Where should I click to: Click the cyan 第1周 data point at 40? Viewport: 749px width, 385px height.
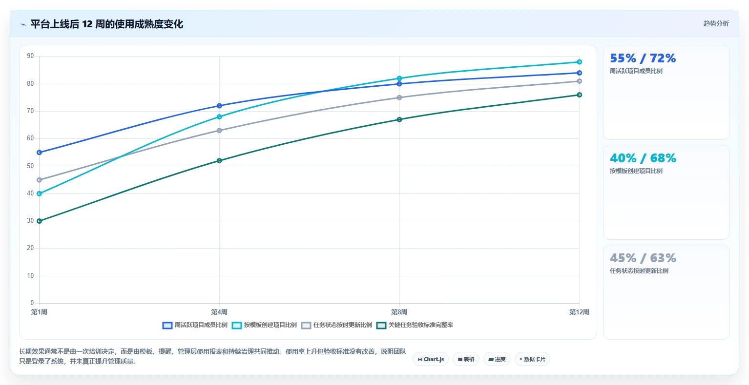click(x=40, y=193)
